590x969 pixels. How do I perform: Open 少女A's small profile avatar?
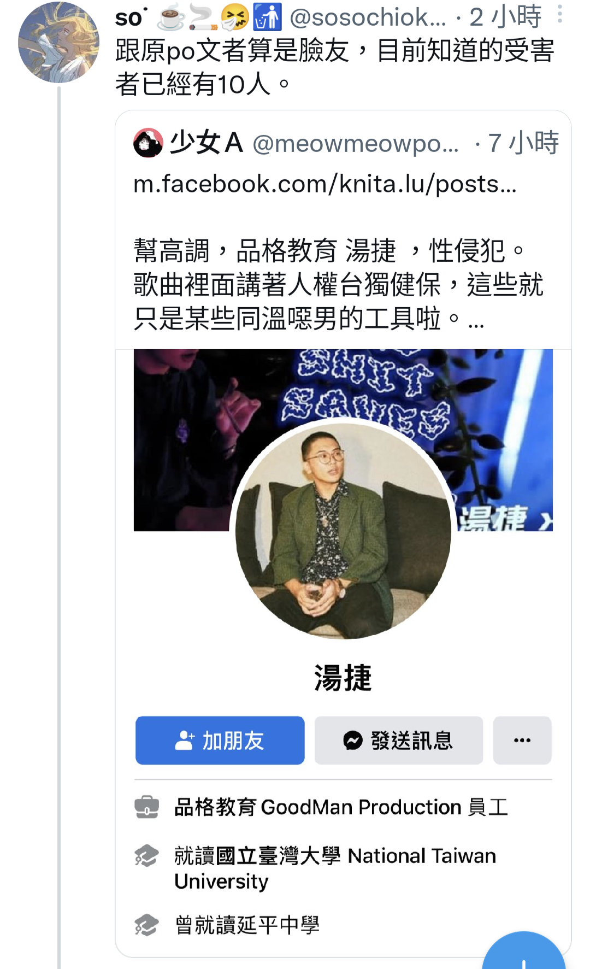pos(148,143)
